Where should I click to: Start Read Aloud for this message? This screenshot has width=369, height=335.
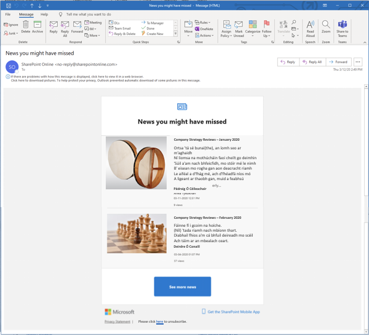click(x=311, y=26)
